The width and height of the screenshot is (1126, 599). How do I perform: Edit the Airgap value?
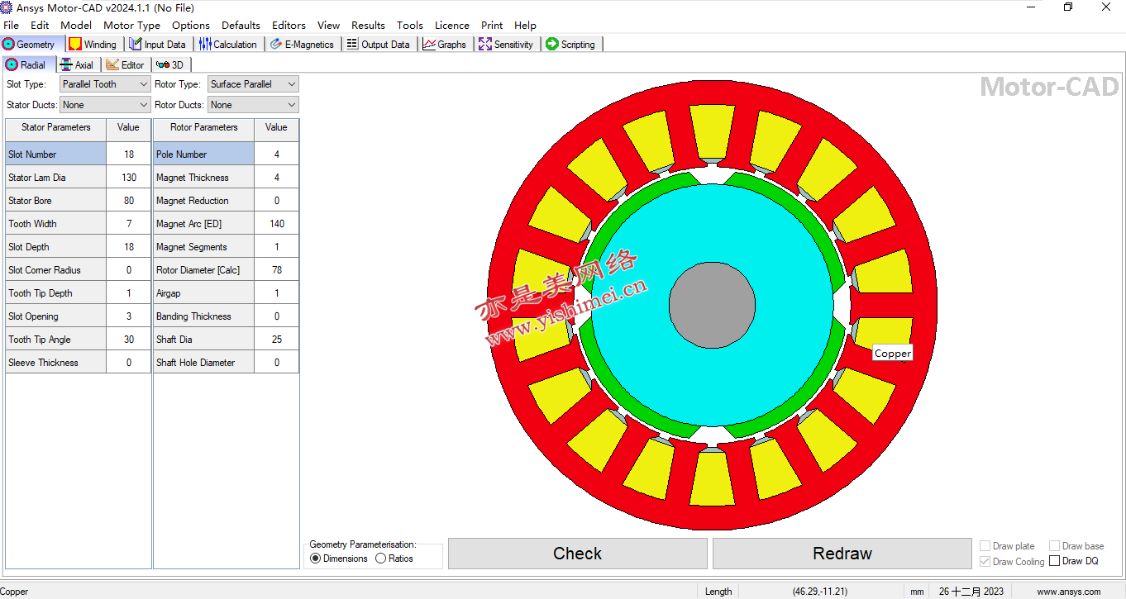point(277,293)
